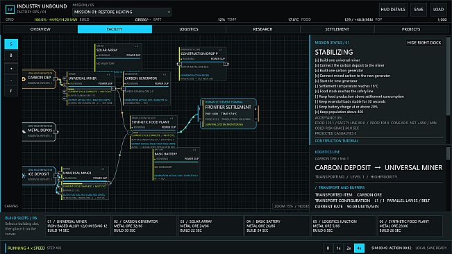Click checklist item 'Build one universal miner'
This screenshot has height=254, width=452.
click(x=337, y=60)
